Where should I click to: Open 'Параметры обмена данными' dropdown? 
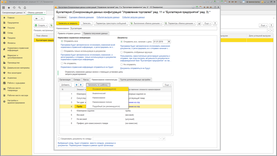[x=180, y=23]
